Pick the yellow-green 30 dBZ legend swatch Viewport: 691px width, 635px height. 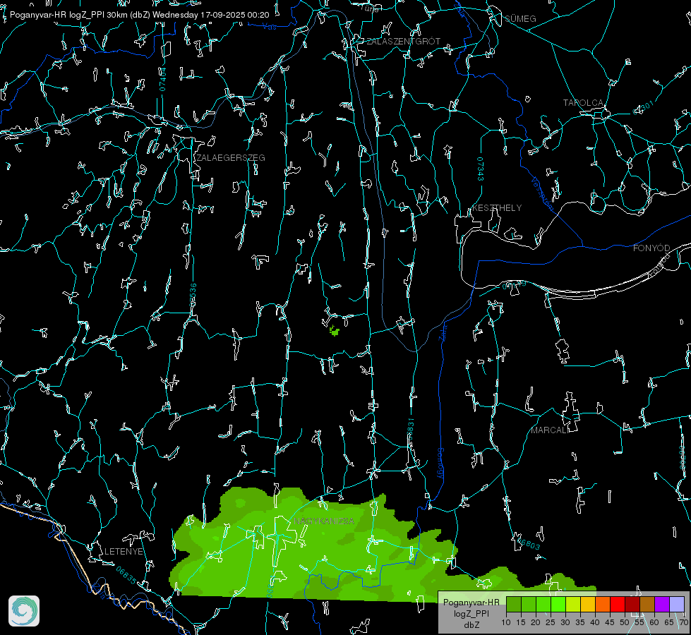tap(573, 604)
